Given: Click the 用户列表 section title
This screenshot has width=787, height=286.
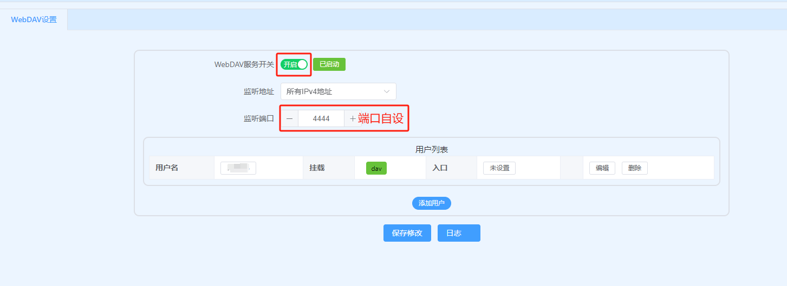Looking at the screenshot, I should 431,150.
